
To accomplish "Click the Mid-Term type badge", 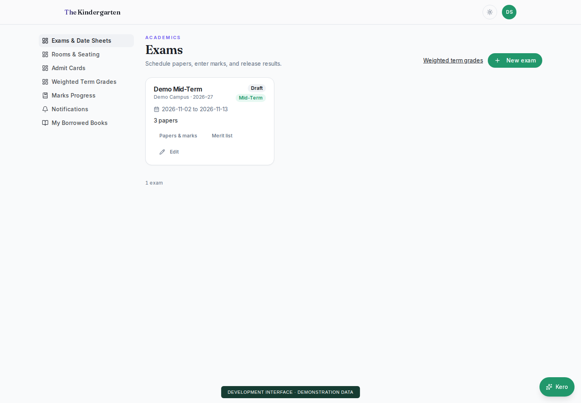I will [251, 98].
